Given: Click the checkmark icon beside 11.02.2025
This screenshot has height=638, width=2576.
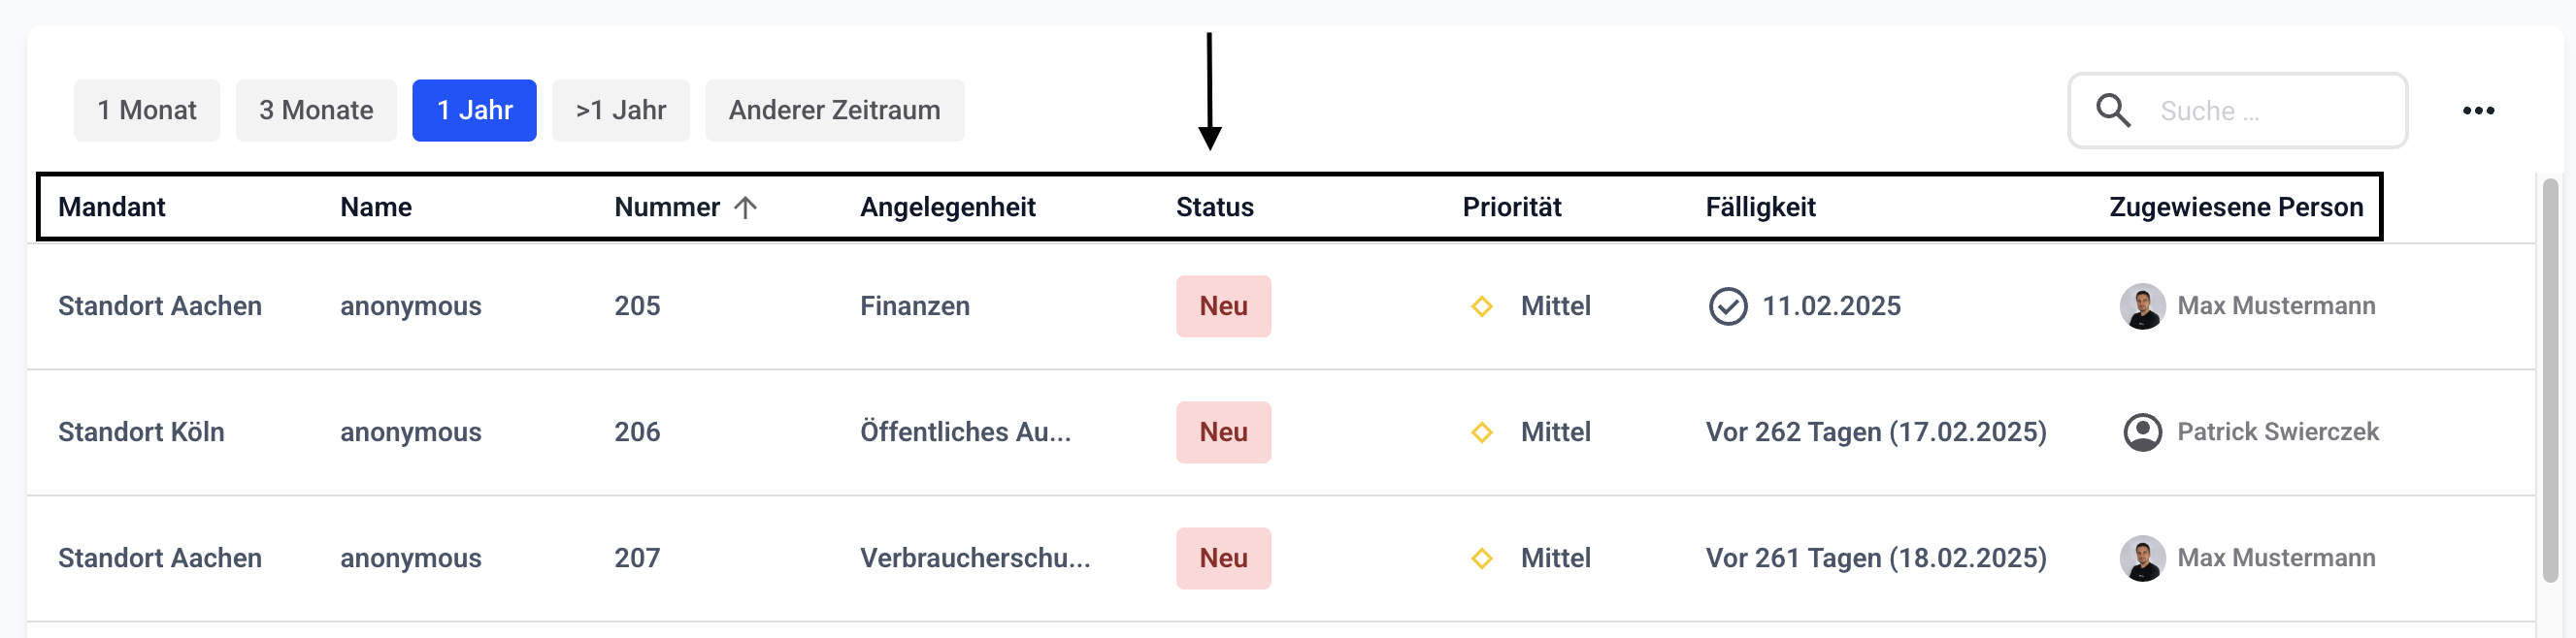Looking at the screenshot, I should pyautogui.click(x=1727, y=306).
